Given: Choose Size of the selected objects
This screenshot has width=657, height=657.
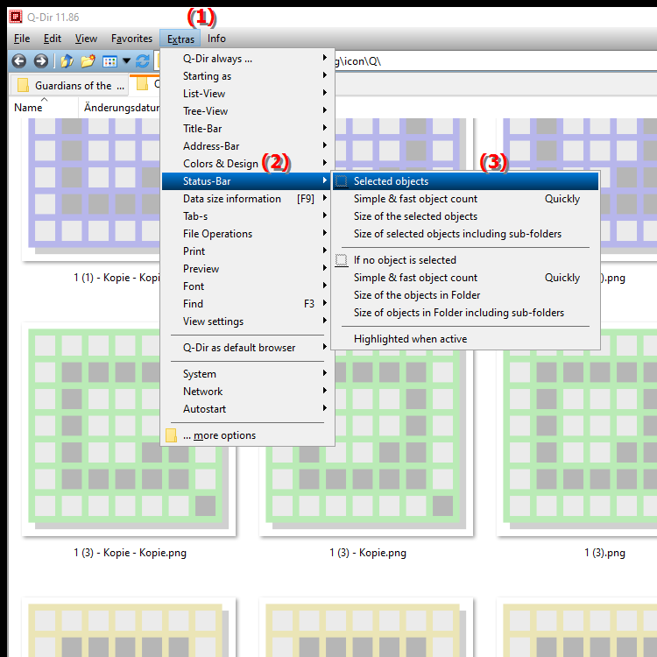Looking at the screenshot, I should 465,216.
